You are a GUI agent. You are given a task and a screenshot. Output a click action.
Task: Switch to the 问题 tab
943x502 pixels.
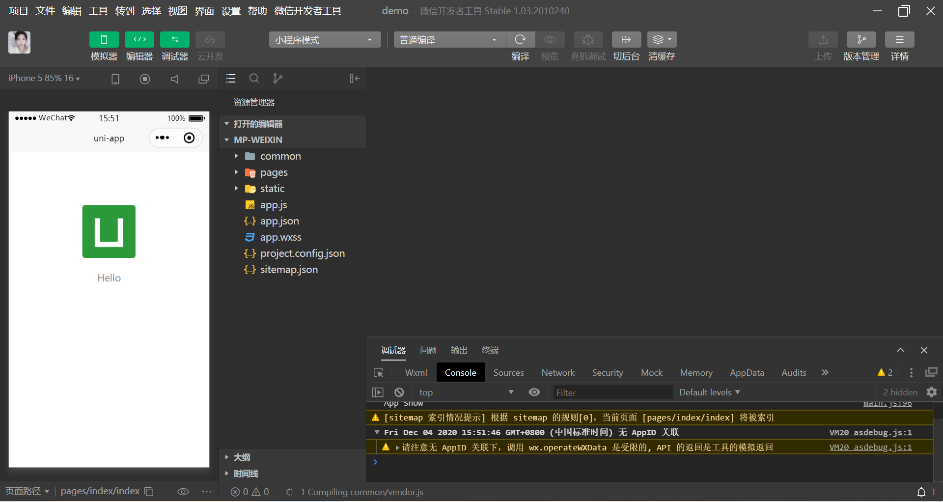(x=428, y=350)
